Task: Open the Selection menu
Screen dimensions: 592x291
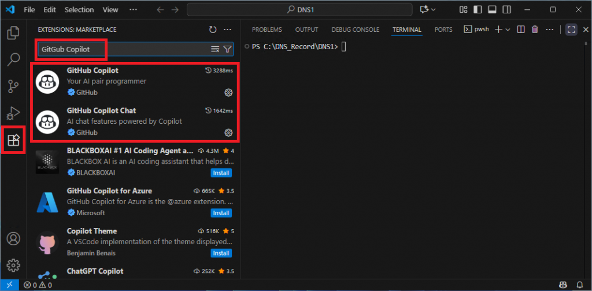Action: (79, 10)
